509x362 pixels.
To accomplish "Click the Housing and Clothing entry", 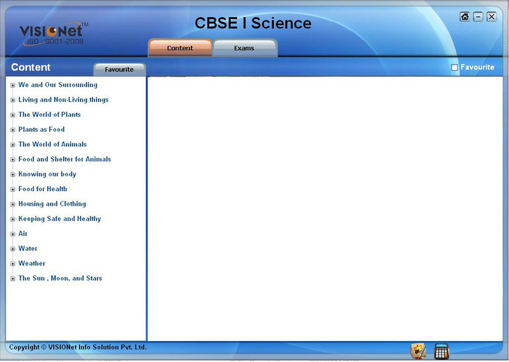I will 52,204.
